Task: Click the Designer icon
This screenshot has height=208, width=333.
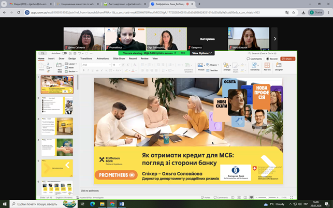Action: pos(279,66)
